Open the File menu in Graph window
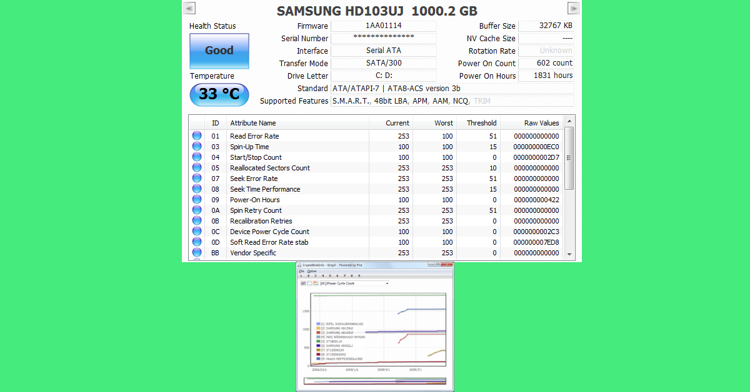The image size is (750, 392). click(x=301, y=271)
